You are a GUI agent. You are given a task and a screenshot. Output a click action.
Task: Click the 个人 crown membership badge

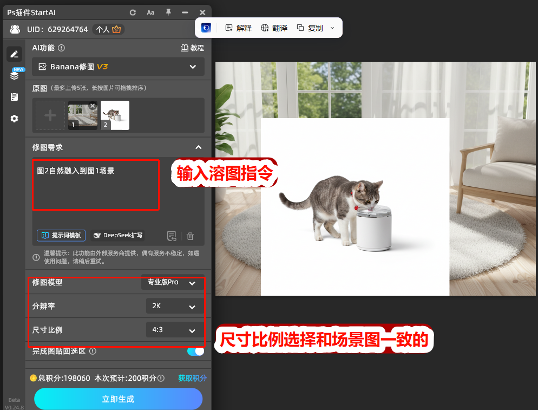pyautogui.click(x=108, y=29)
